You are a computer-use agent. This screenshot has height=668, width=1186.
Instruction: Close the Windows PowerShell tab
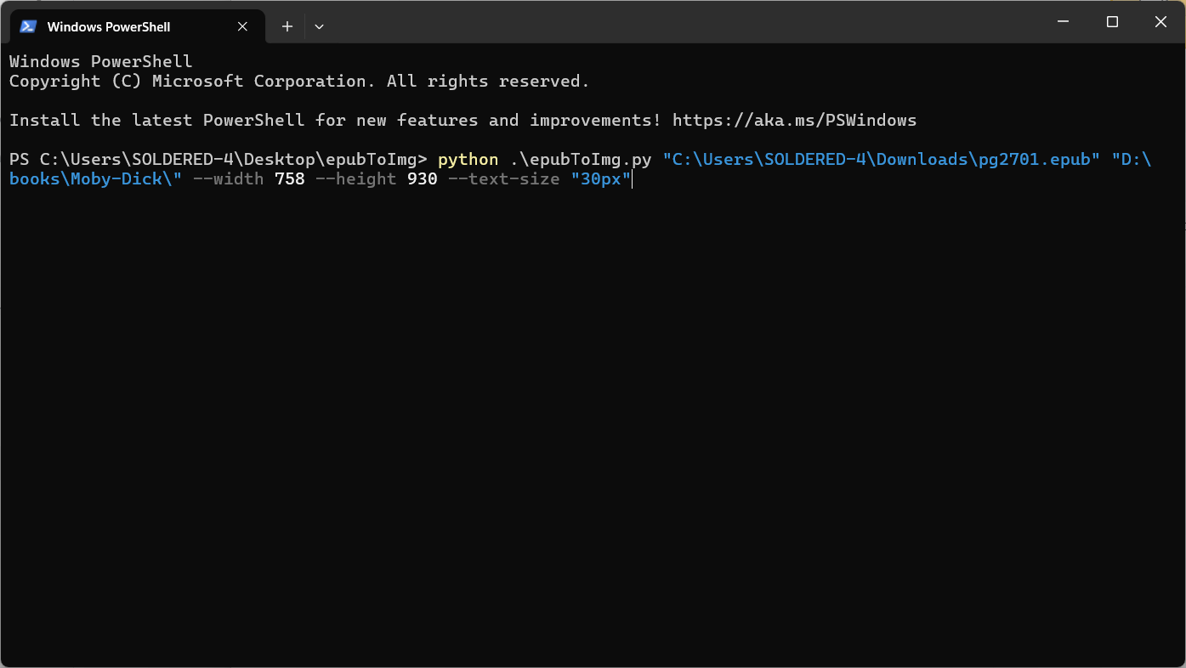click(x=242, y=26)
